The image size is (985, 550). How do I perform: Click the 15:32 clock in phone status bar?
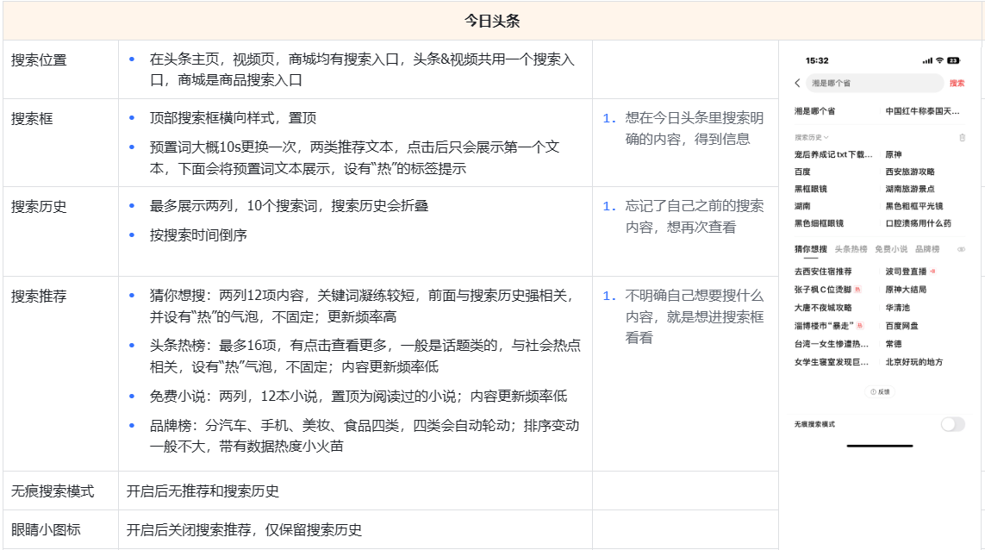[x=817, y=60]
